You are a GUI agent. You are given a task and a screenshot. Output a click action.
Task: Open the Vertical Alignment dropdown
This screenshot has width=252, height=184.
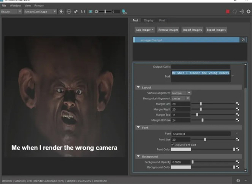(x=181, y=92)
